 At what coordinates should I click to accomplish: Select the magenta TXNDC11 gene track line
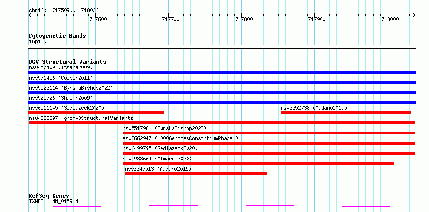coord(222,206)
